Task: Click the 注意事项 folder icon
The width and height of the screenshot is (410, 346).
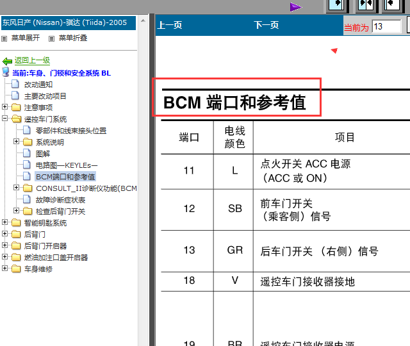Action: (x=16, y=107)
